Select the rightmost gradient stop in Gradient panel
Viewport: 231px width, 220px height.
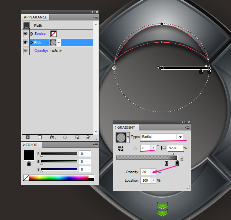click(x=177, y=163)
